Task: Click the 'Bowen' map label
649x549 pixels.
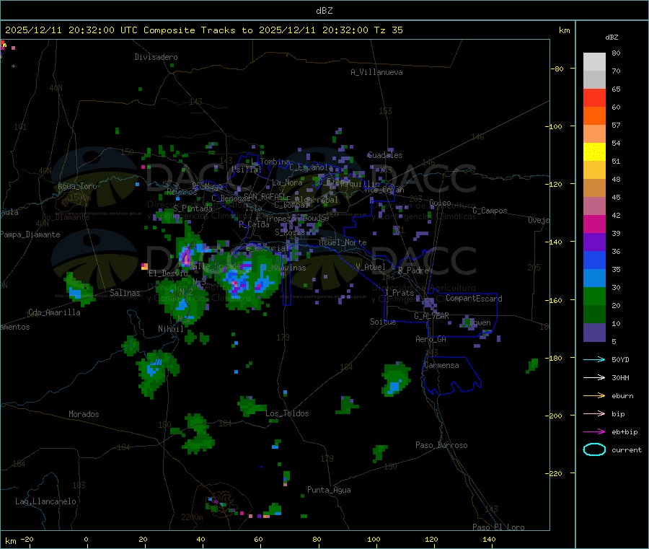Action: pos(480,322)
